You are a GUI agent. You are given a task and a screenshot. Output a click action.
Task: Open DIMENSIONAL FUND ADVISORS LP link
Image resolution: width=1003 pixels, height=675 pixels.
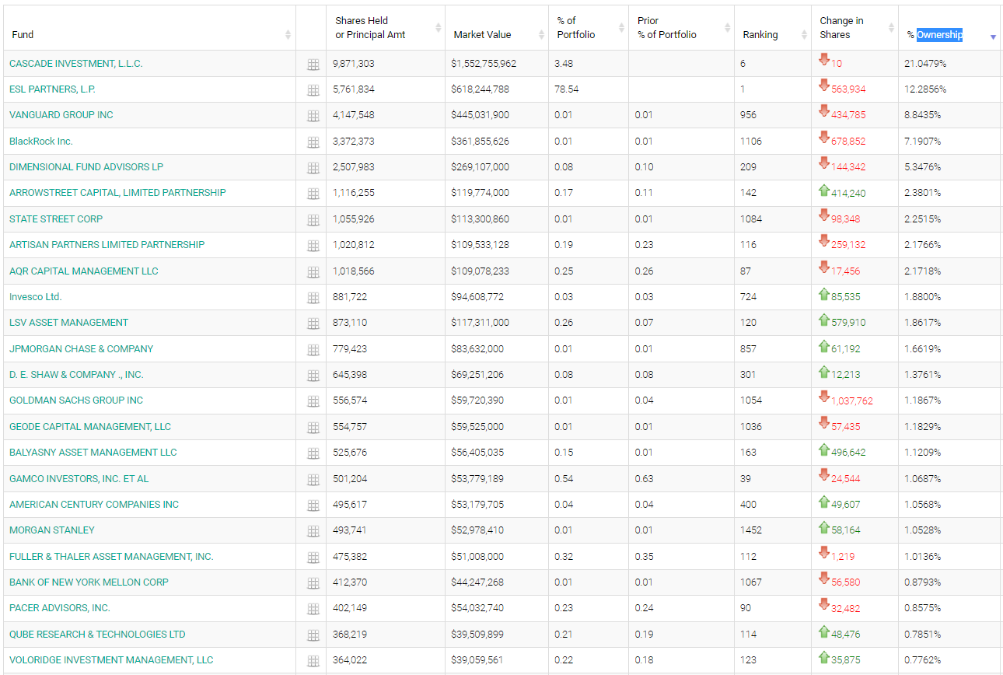tap(86, 167)
